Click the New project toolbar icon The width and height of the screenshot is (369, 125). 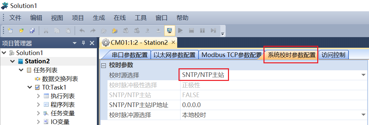point(10,30)
